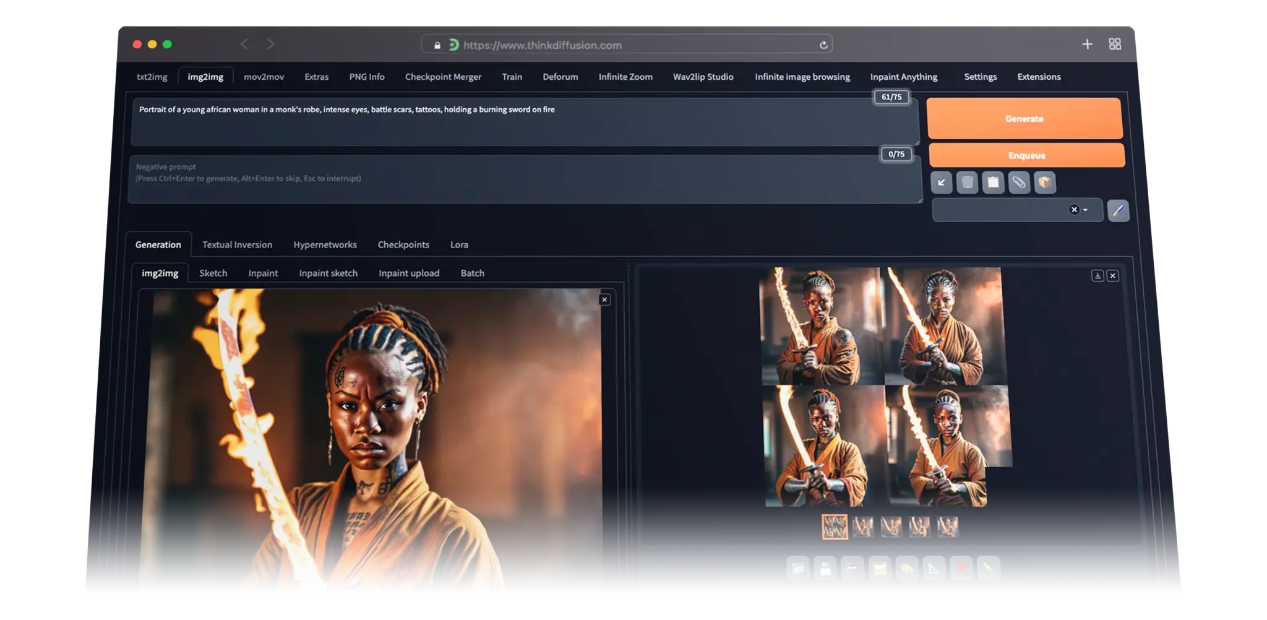The height and width of the screenshot is (620, 1267).
Task: Click into the positive prompt text box
Action: (525, 121)
